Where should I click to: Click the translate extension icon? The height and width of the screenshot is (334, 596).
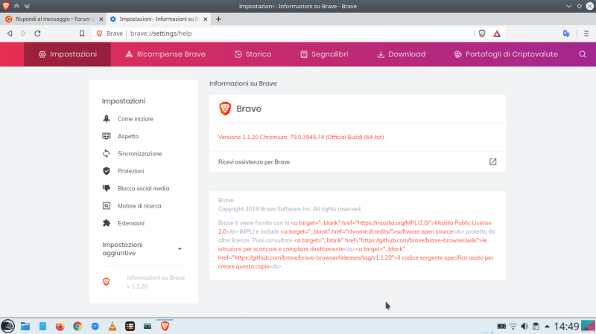(x=566, y=33)
